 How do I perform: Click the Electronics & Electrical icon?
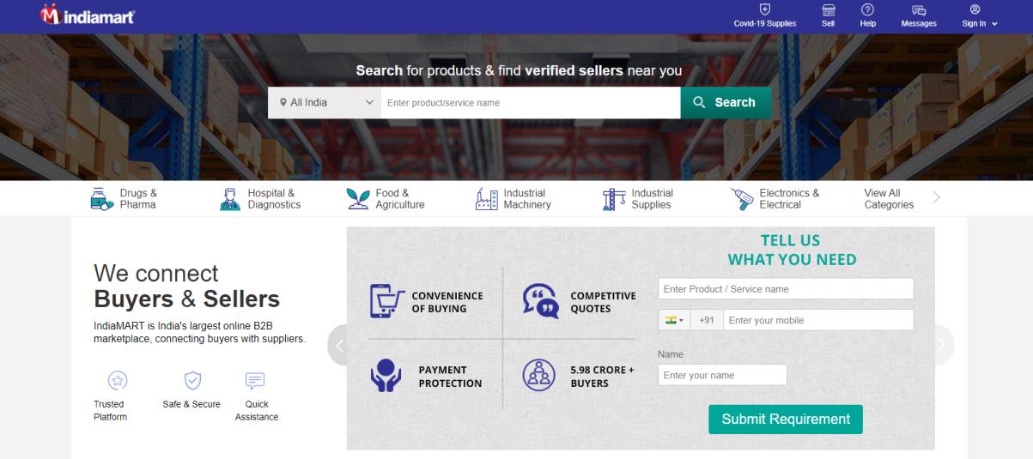[x=742, y=199]
